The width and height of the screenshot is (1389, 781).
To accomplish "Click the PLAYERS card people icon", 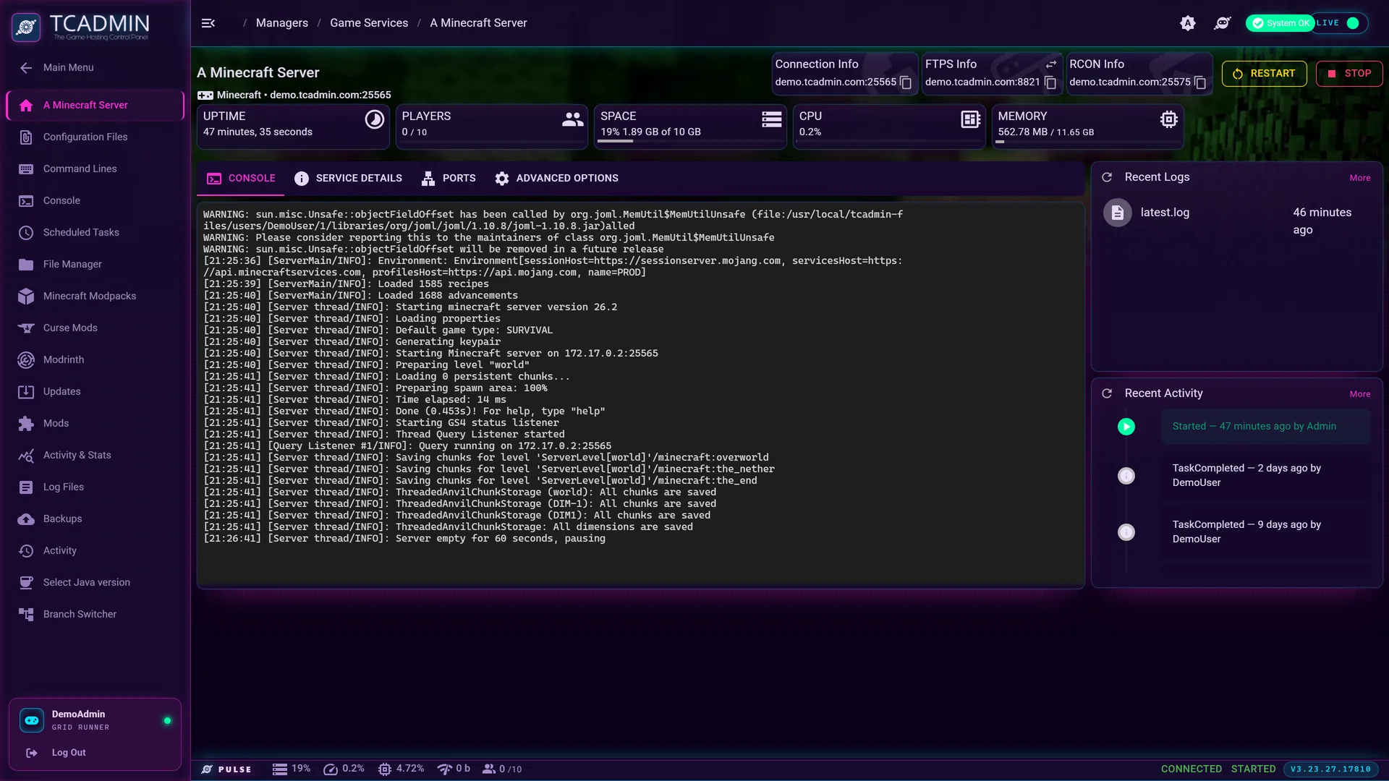I will (x=573, y=119).
